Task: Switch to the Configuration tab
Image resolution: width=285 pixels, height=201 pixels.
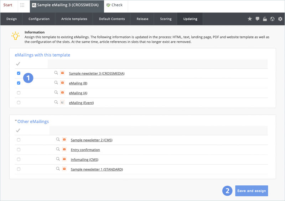Action: point(39,19)
